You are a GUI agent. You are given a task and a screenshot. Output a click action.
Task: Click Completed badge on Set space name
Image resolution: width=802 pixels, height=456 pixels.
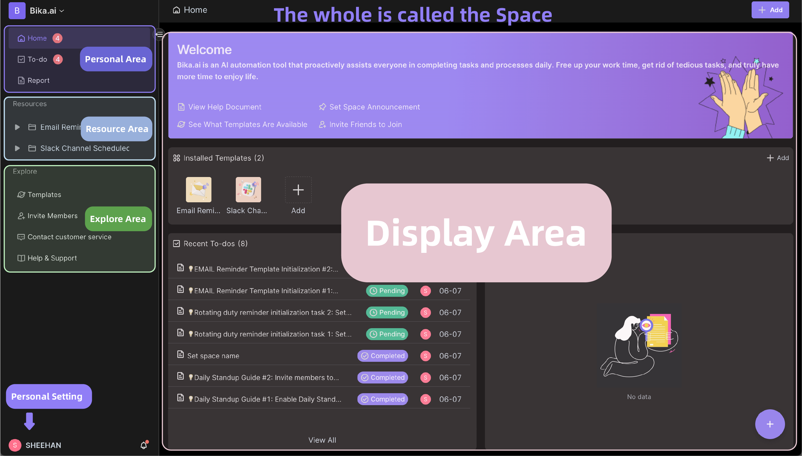383,356
